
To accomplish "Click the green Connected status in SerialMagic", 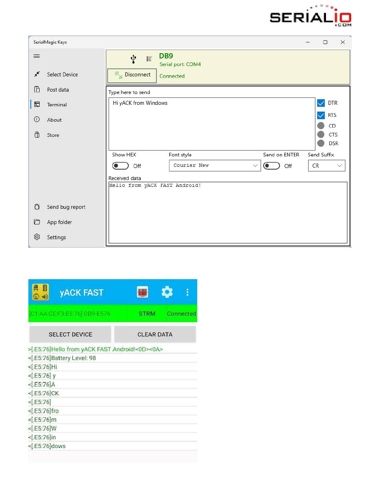I will point(172,76).
